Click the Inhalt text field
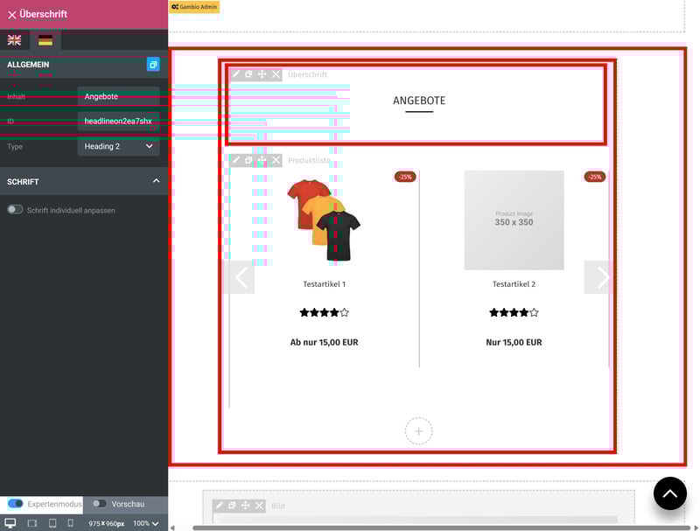The width and height of the screenshot is (700, 531). pos(118,96)
